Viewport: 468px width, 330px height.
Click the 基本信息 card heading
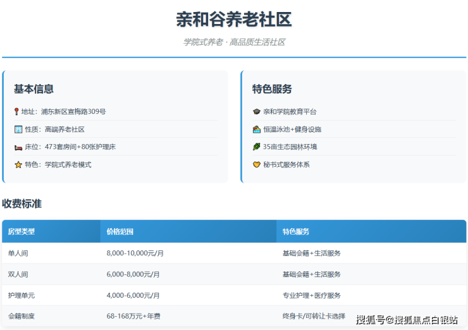coord(34,89)
